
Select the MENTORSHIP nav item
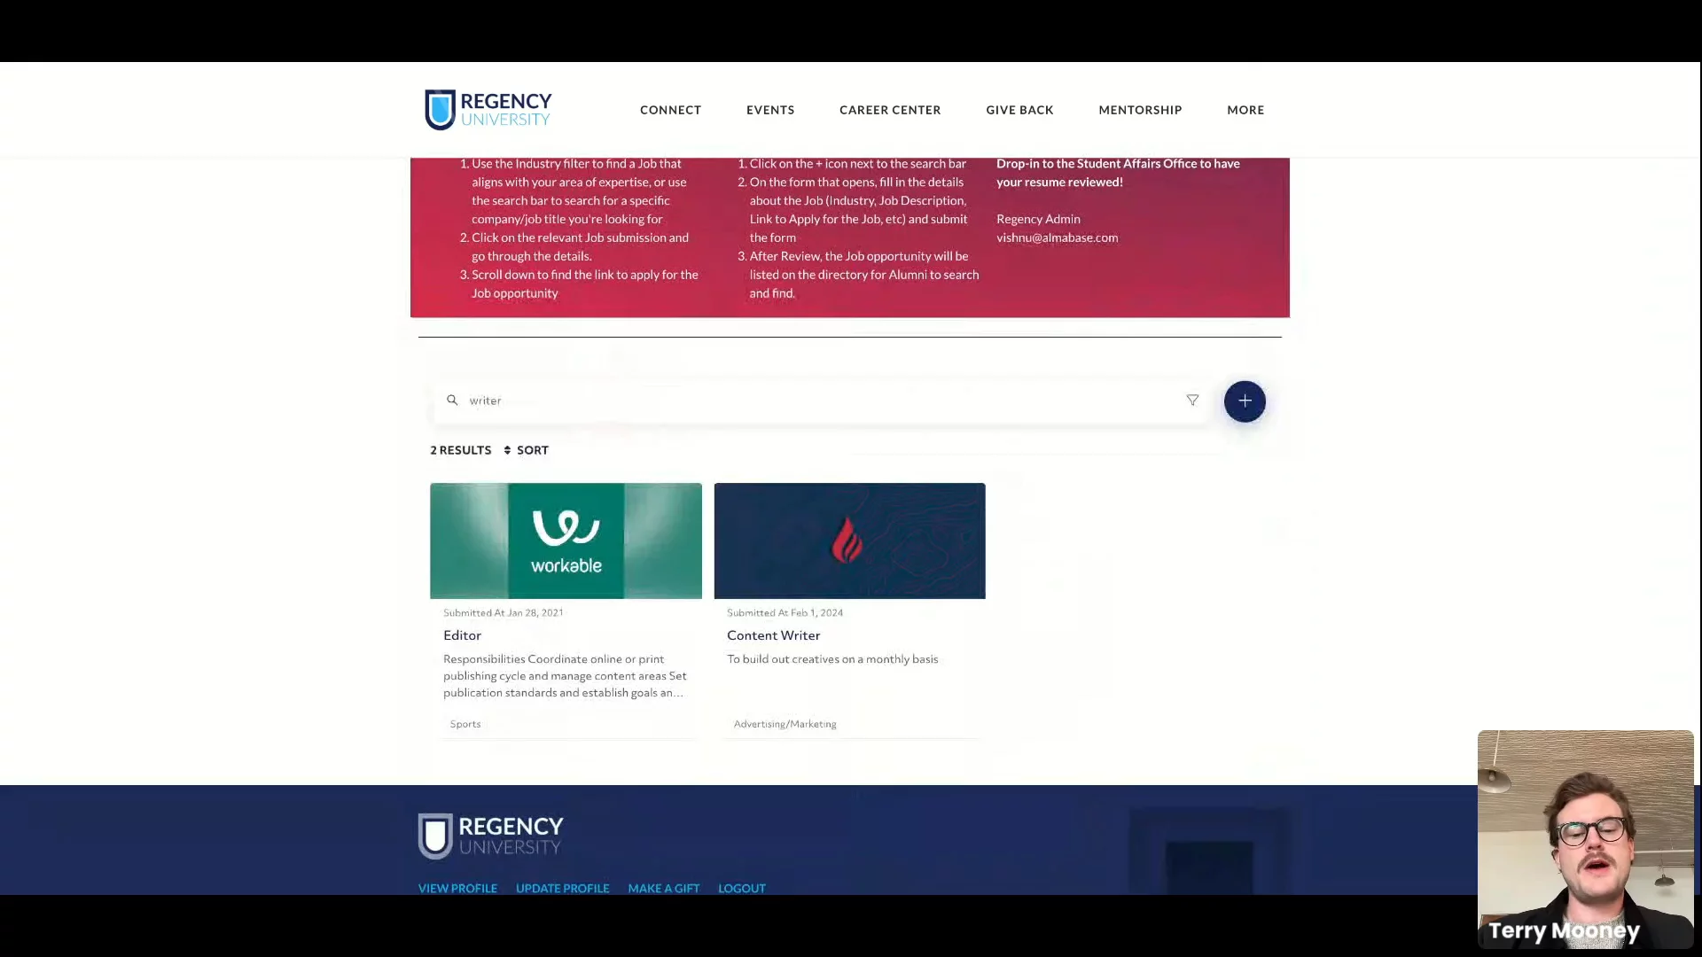pos(1140,110)
